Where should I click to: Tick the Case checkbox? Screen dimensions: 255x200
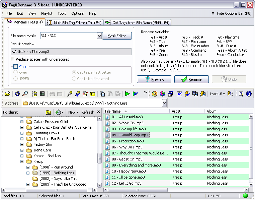pos(16,66)
